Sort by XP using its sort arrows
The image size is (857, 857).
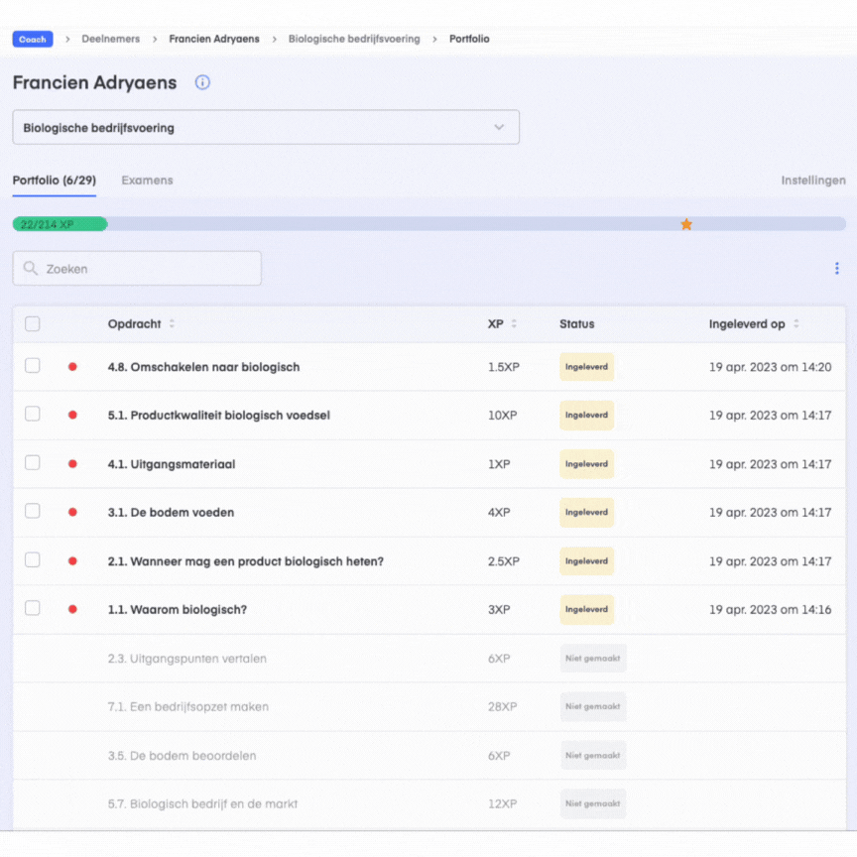point(514,323)
